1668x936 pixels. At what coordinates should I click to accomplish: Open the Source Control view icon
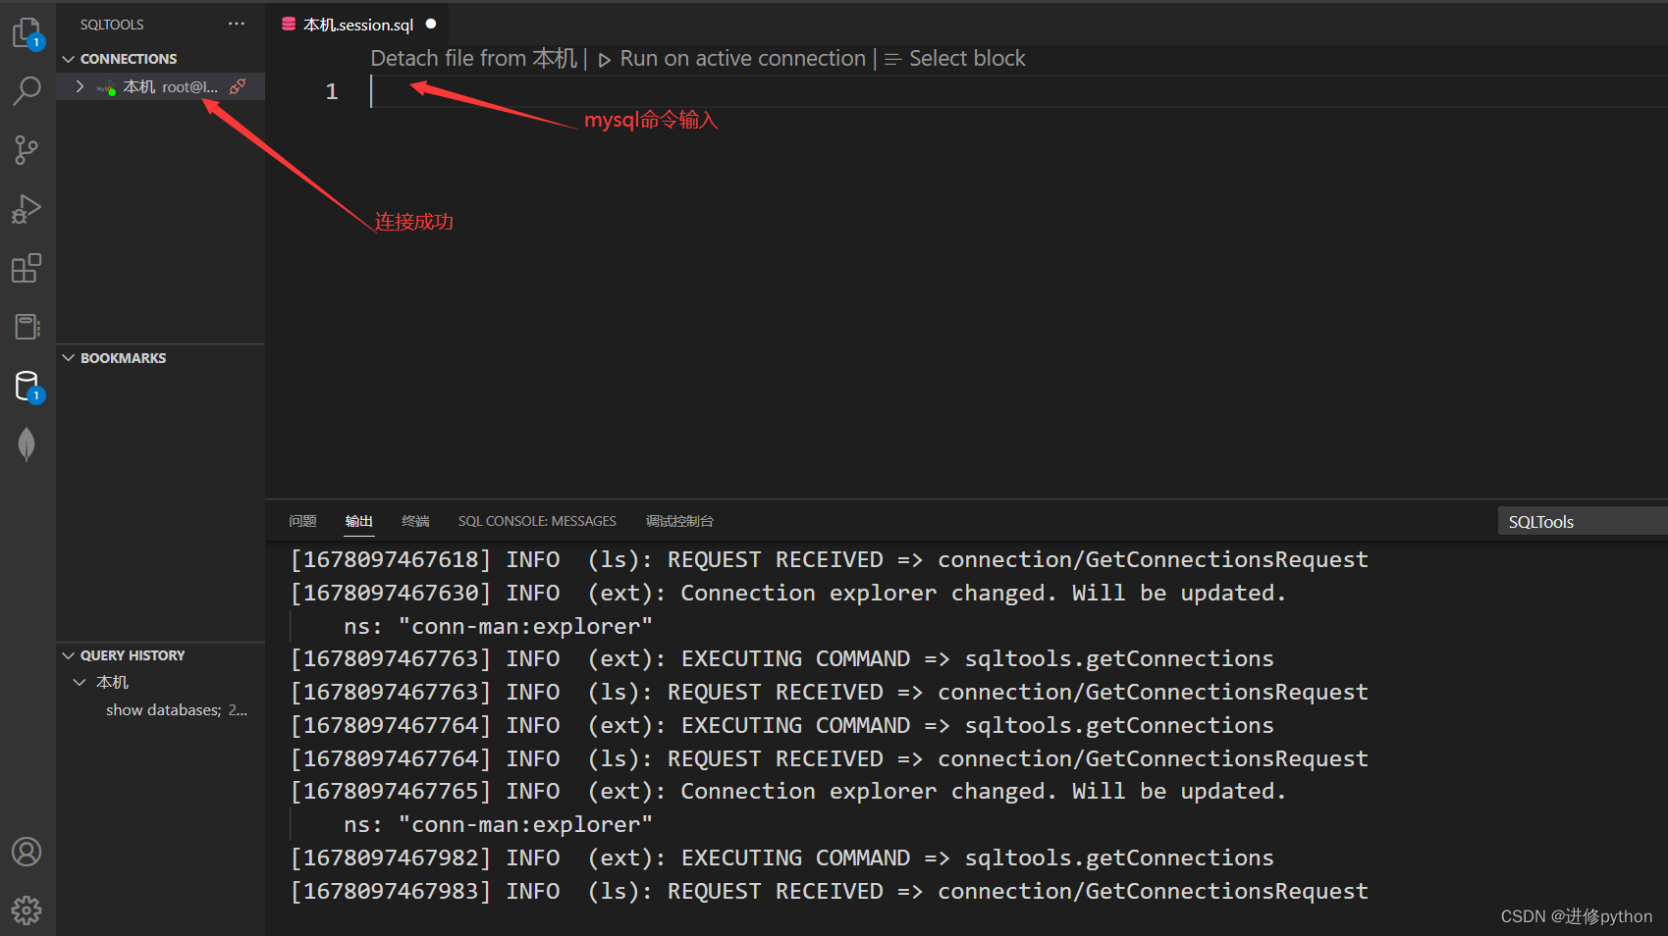click(x=27, y=150)
